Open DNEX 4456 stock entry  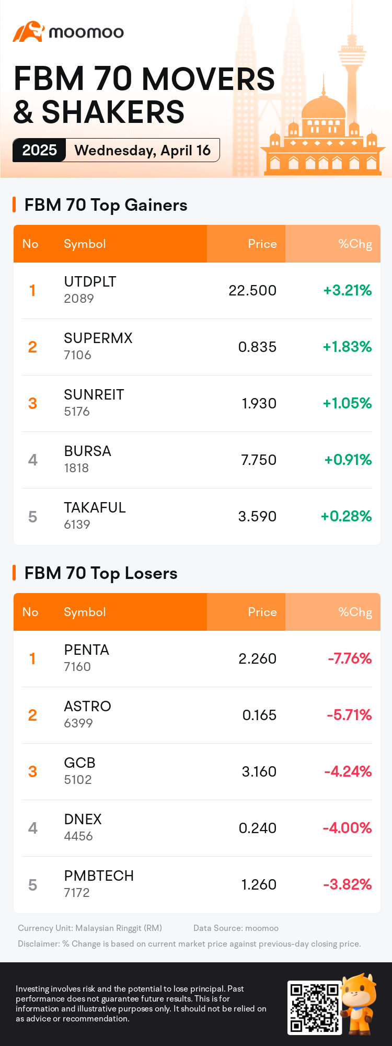(x=197, y=828)
